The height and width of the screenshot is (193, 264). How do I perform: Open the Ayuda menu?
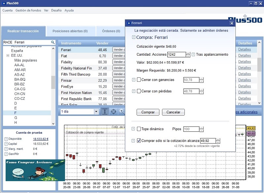point(69,11)
